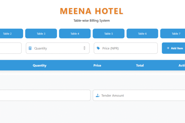The width and height of the screenshot is (185, 123).
Task: Go to Table 6
Action: (142, 34)
